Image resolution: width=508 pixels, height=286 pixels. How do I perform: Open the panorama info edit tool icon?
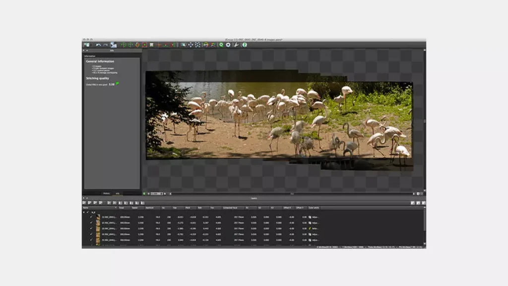point(113,45)
